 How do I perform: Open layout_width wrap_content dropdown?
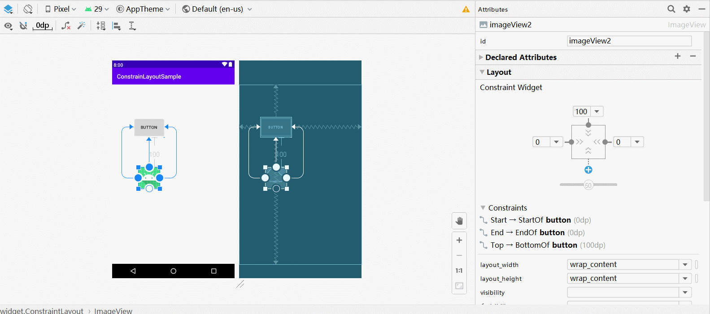(x=685, y=265)
